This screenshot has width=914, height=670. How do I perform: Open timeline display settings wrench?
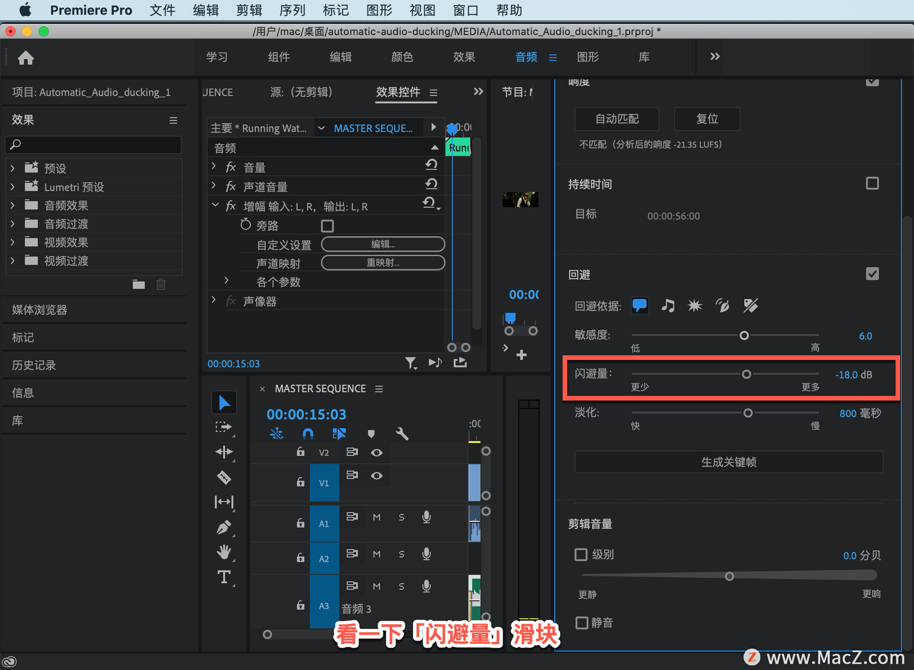point(402,434)
